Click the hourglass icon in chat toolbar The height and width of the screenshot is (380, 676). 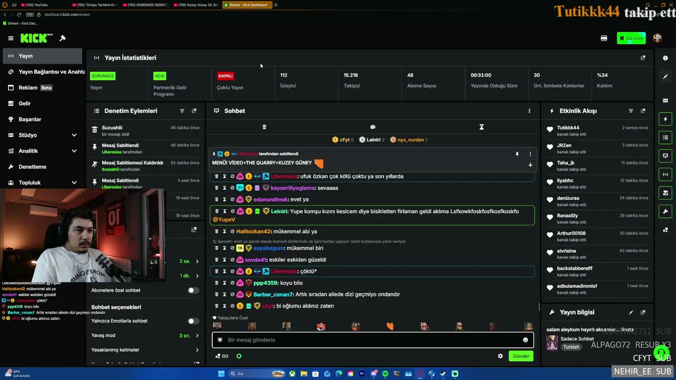tap(482, 127)
